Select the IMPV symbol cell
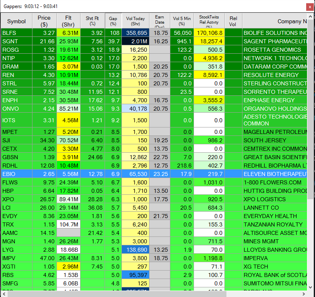 (16, 258)
